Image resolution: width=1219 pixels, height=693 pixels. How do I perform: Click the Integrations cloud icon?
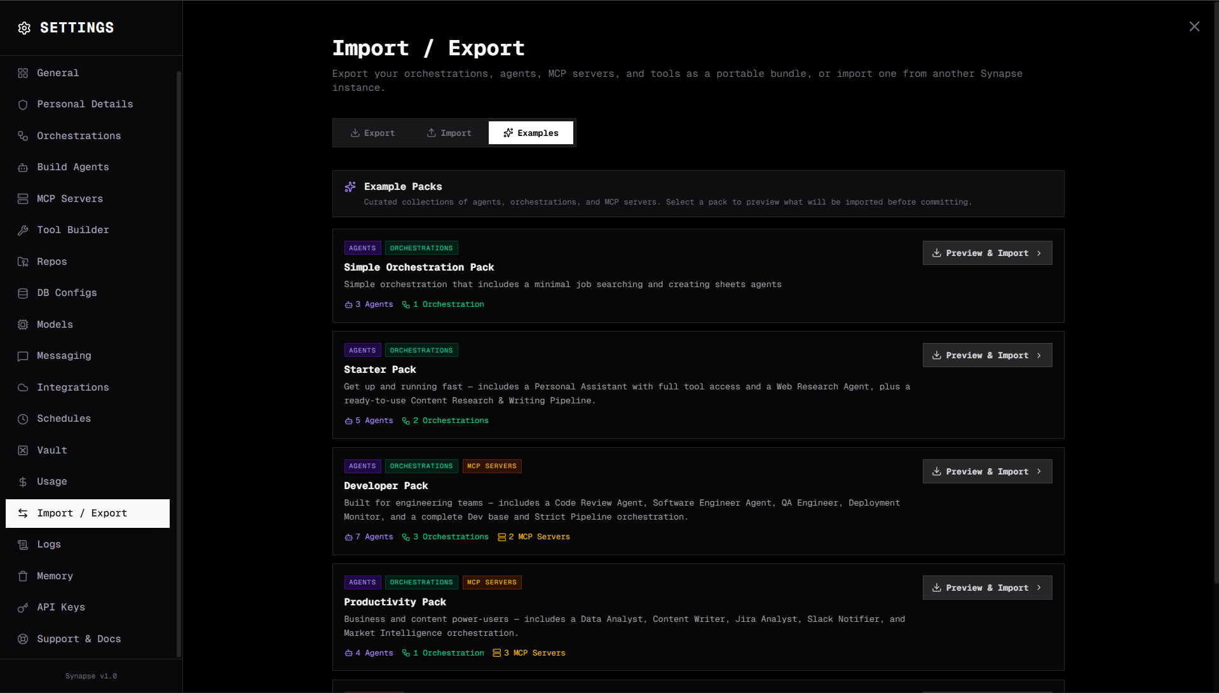23,387
